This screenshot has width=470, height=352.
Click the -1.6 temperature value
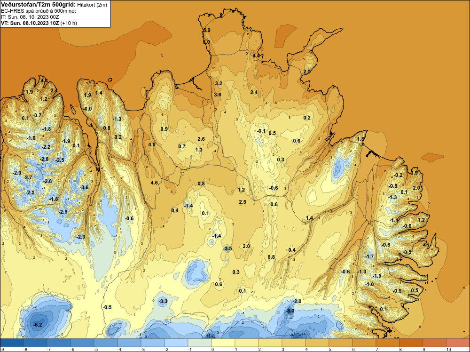point(31,138)
